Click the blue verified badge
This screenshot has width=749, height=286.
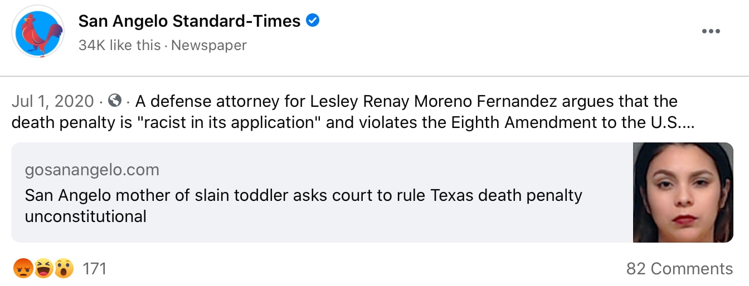coord(313,21)
